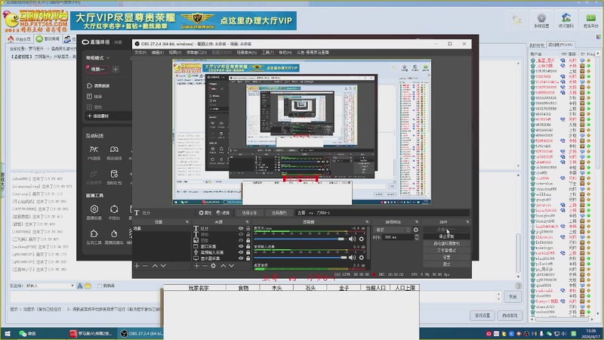Tick the checkbox beside the chat font icons

coord(100,286)
